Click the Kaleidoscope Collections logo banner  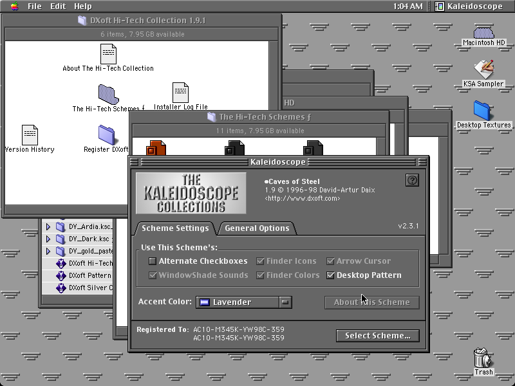[191, 194]
